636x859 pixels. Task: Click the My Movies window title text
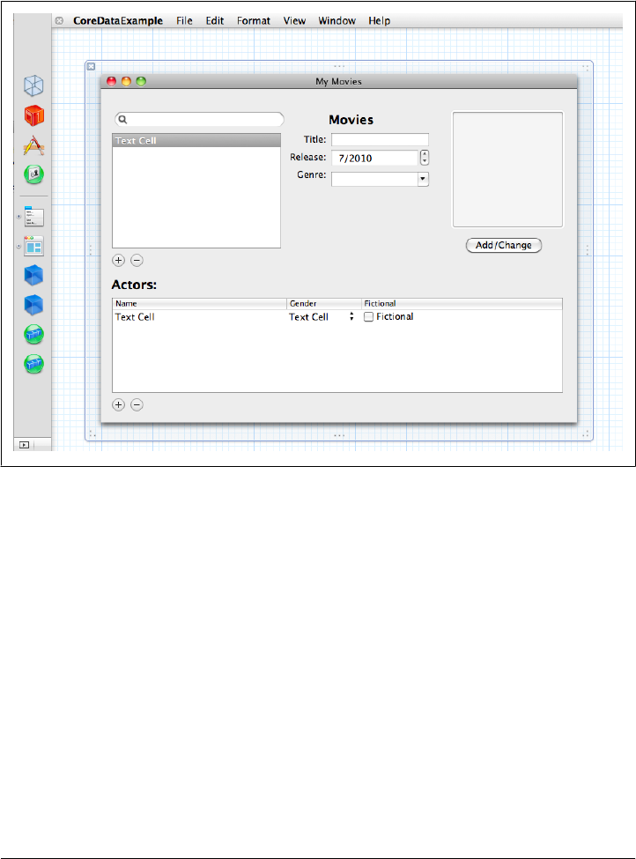pos(338,81)
